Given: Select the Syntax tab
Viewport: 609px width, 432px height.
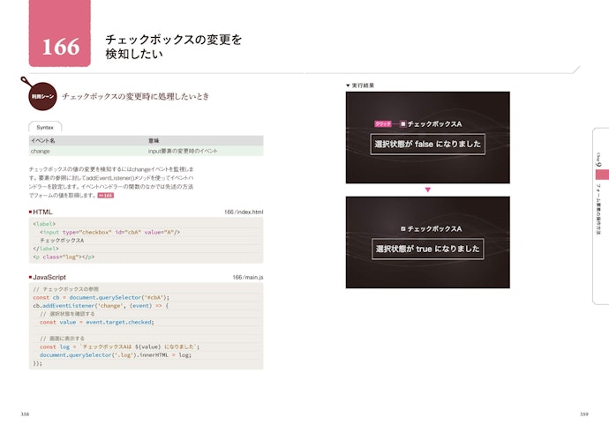Looking at the screenshot, I should pos(45,127).
